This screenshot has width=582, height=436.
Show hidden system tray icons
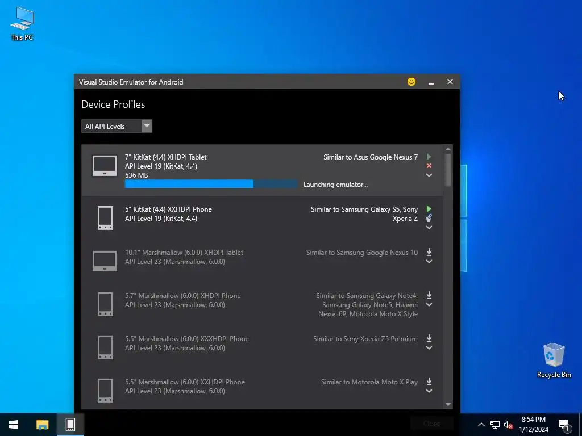pyautogui.click(x=481, y=425)
